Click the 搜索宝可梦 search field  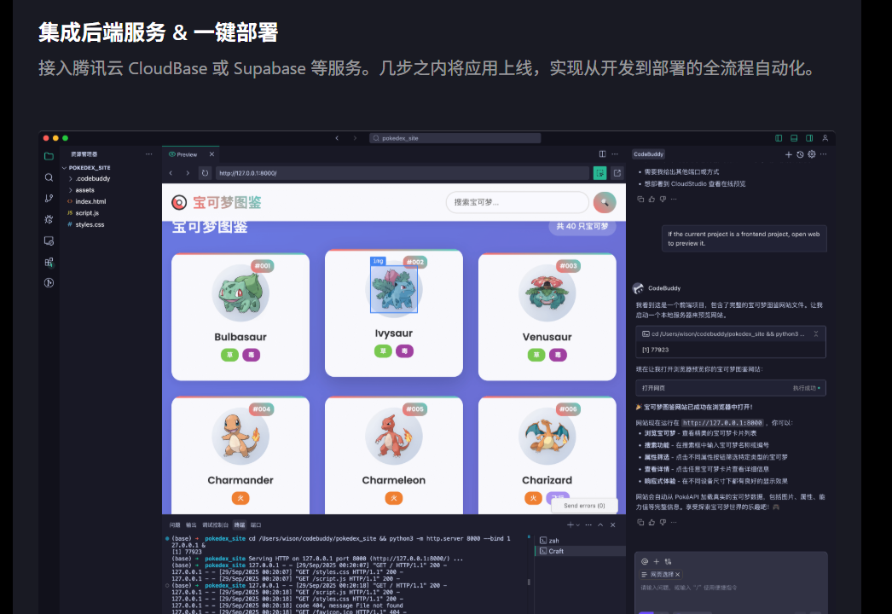click(517, 202)
